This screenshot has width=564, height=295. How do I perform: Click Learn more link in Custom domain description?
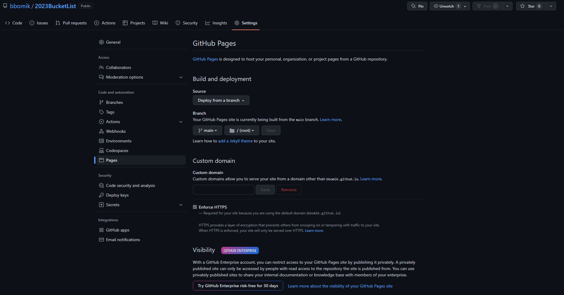coord(371,179)
